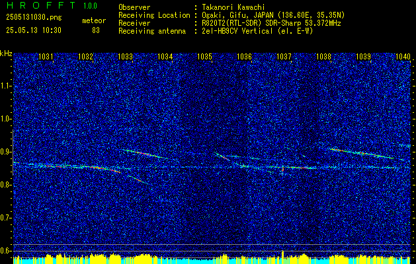
Task: Click the 1.1 kHz axis label
Action: (x=5, y=86)
